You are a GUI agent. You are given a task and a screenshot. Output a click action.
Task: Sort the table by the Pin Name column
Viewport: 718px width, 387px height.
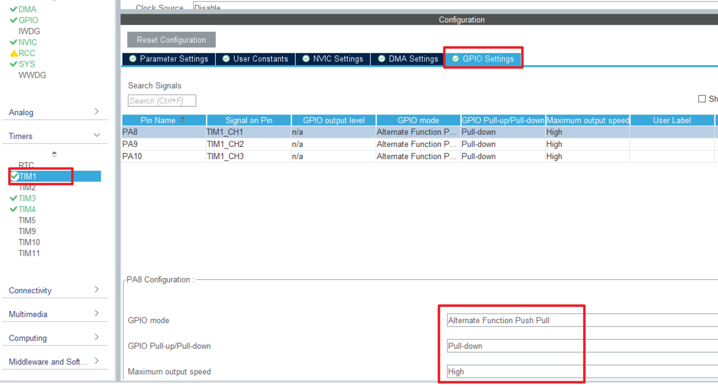tap(164, 120)
